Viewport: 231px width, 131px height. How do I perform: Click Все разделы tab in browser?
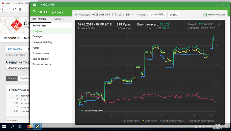(x=15, y=49)
